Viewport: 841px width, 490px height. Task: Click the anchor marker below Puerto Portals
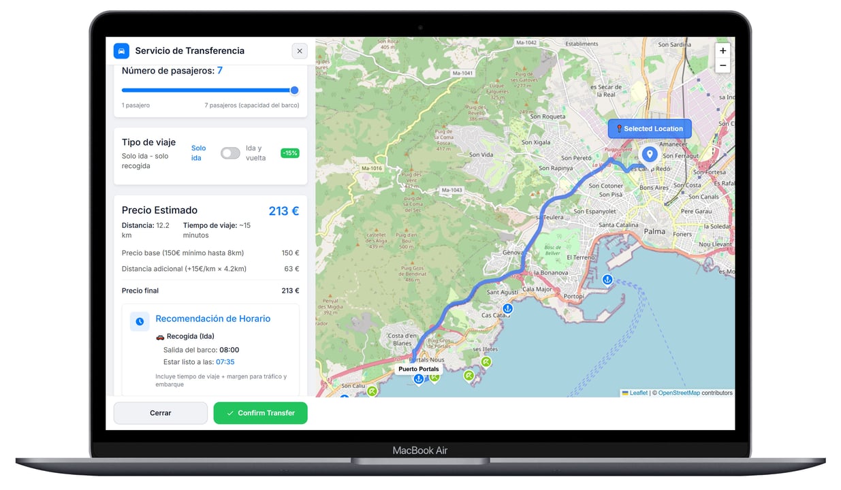click(418, 379)
